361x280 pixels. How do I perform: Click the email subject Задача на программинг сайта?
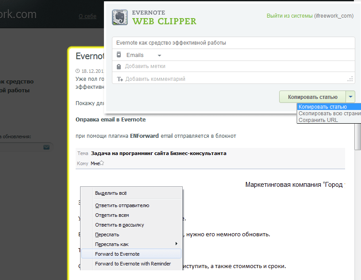(159, 153)
